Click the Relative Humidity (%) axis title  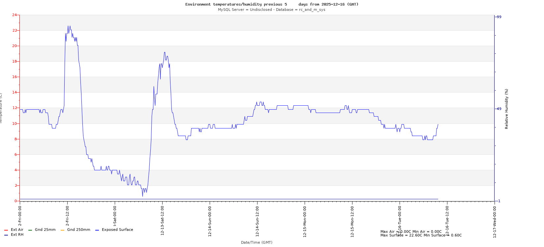pyautogui.click(x=507, y=109)
